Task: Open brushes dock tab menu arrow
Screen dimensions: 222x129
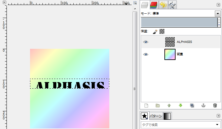Action: click(x=218, y=116)
